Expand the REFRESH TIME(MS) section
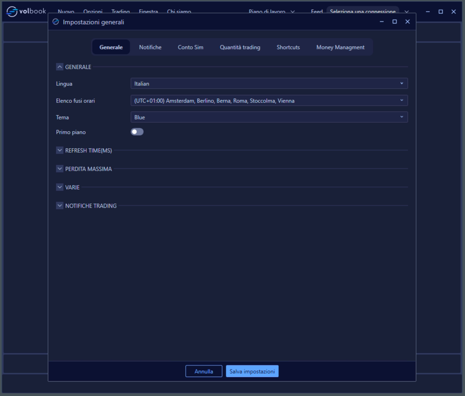The image size is (465, 396). [60, 150]
